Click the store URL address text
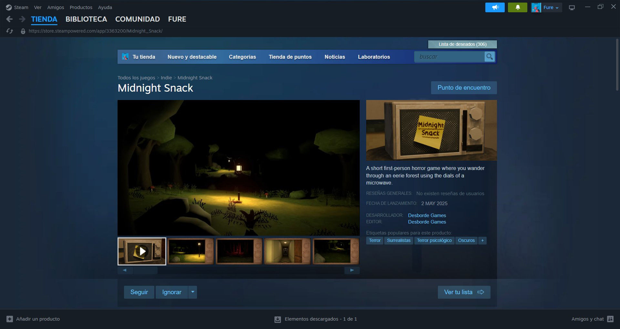The image size is (620, 329). point(96,31)
